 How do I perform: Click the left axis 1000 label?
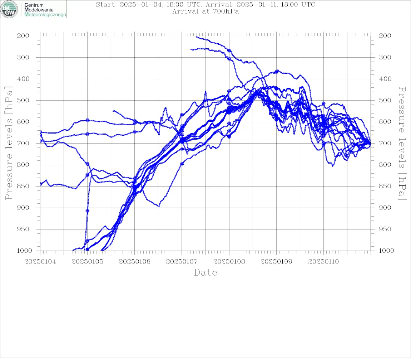pyautogui.click(x=24, y=251)
